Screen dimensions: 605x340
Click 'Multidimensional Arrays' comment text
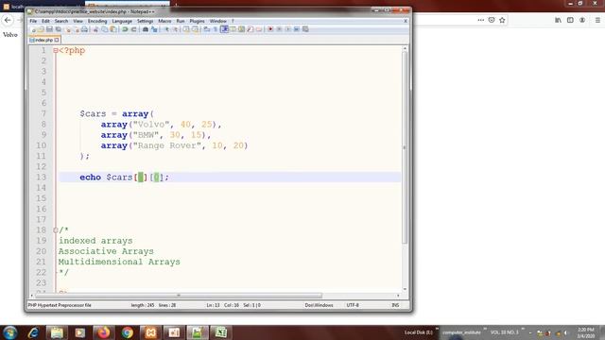pos(119,262)
